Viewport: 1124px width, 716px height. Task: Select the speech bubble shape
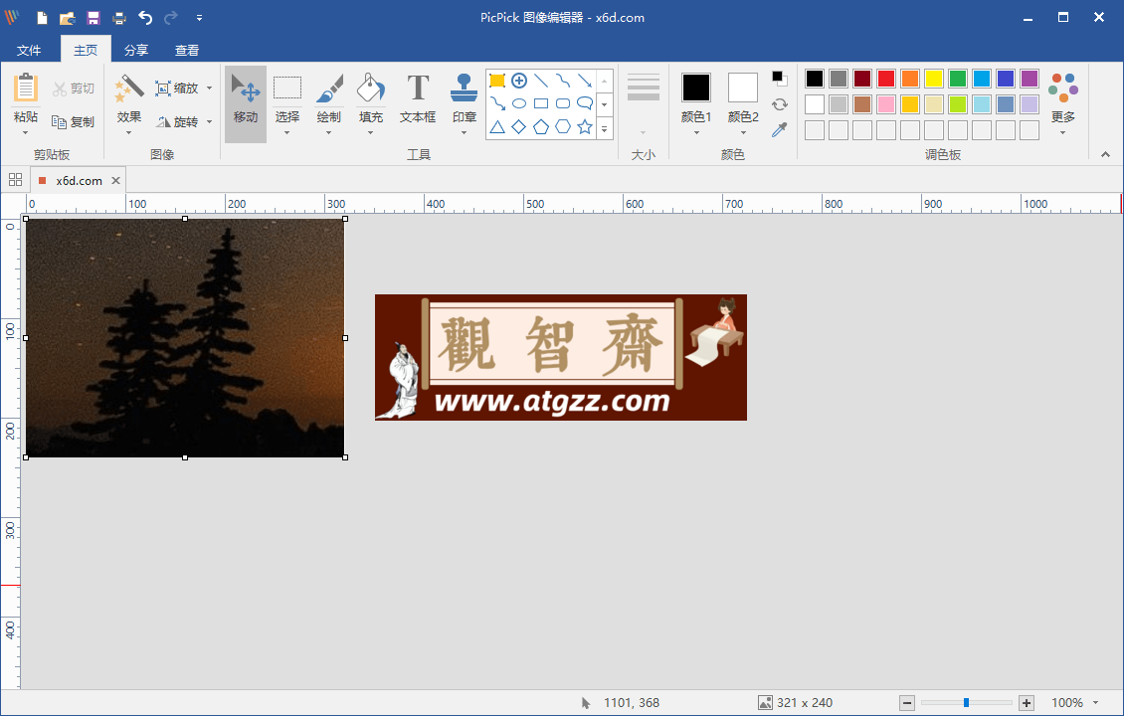tap(585, 104)
